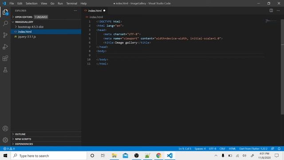Image resolution: width=284 pixels, height=160 pixels.
Task: Expand the NPM Scripts section
Action: click(x=46, y=139)
